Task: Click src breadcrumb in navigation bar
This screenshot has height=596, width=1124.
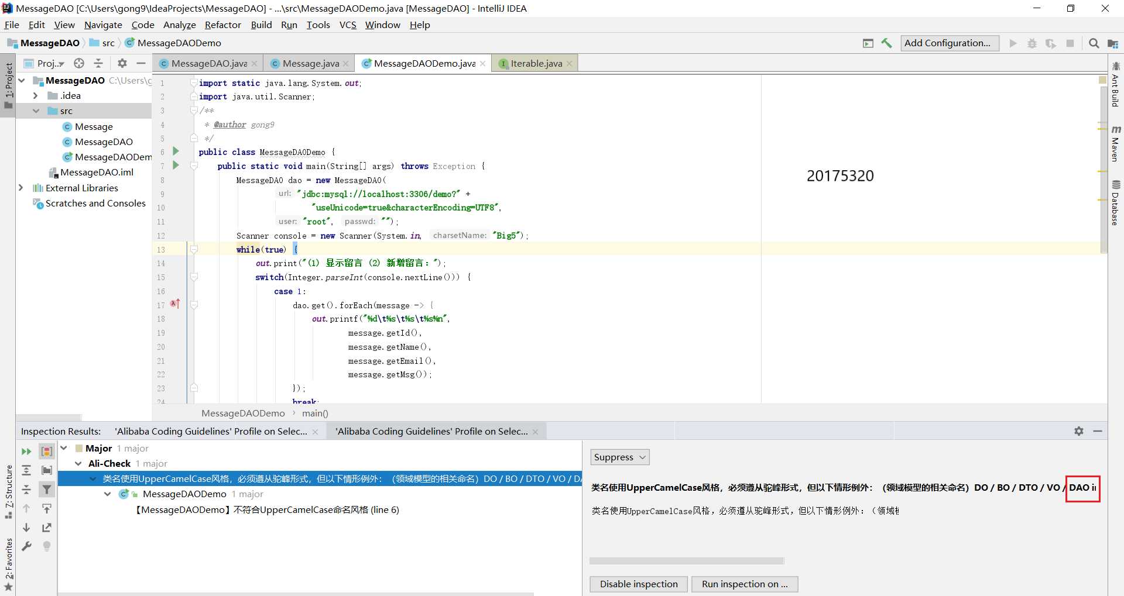Action: click(103, 43)
